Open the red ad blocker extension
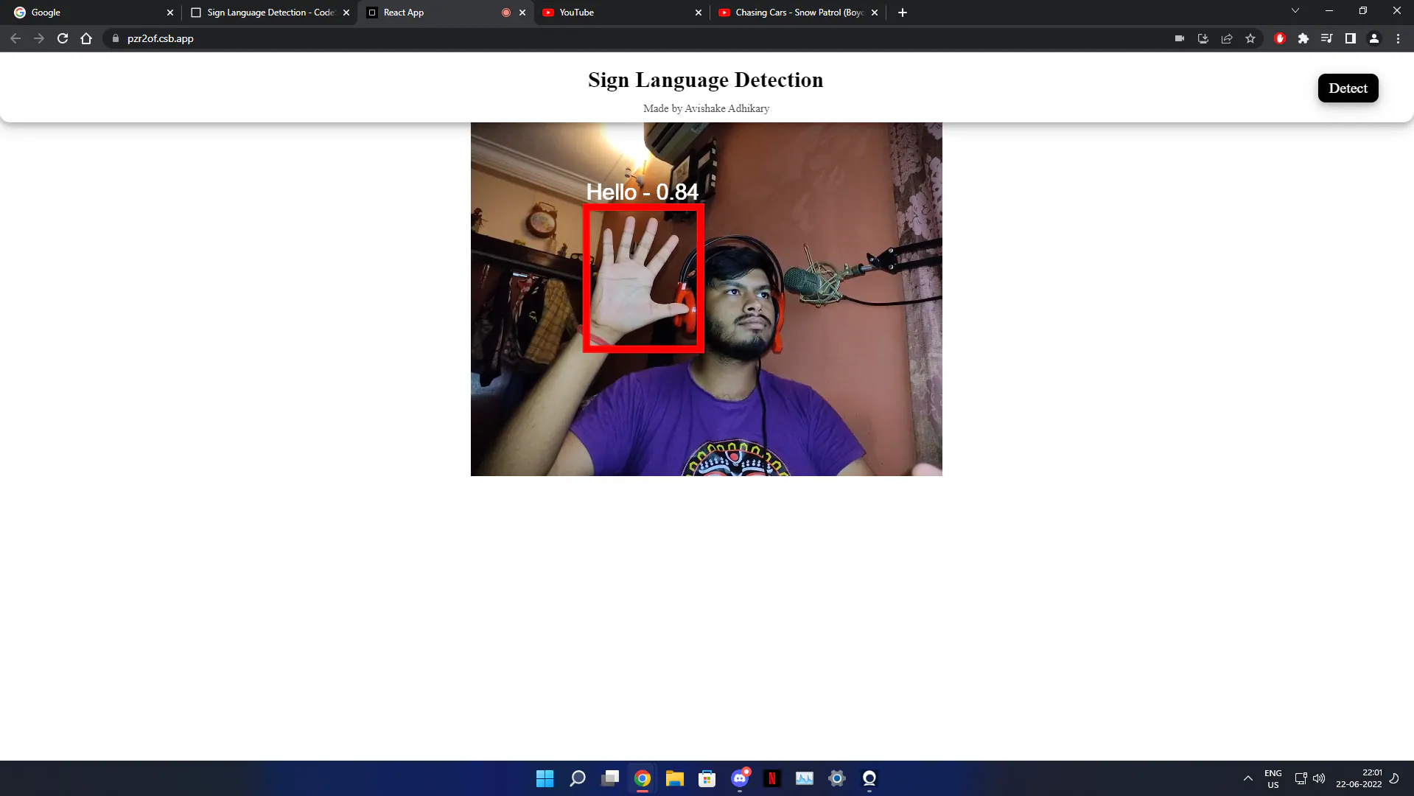This screenshot has height=796, width=1414. [x=1280, y=38]
